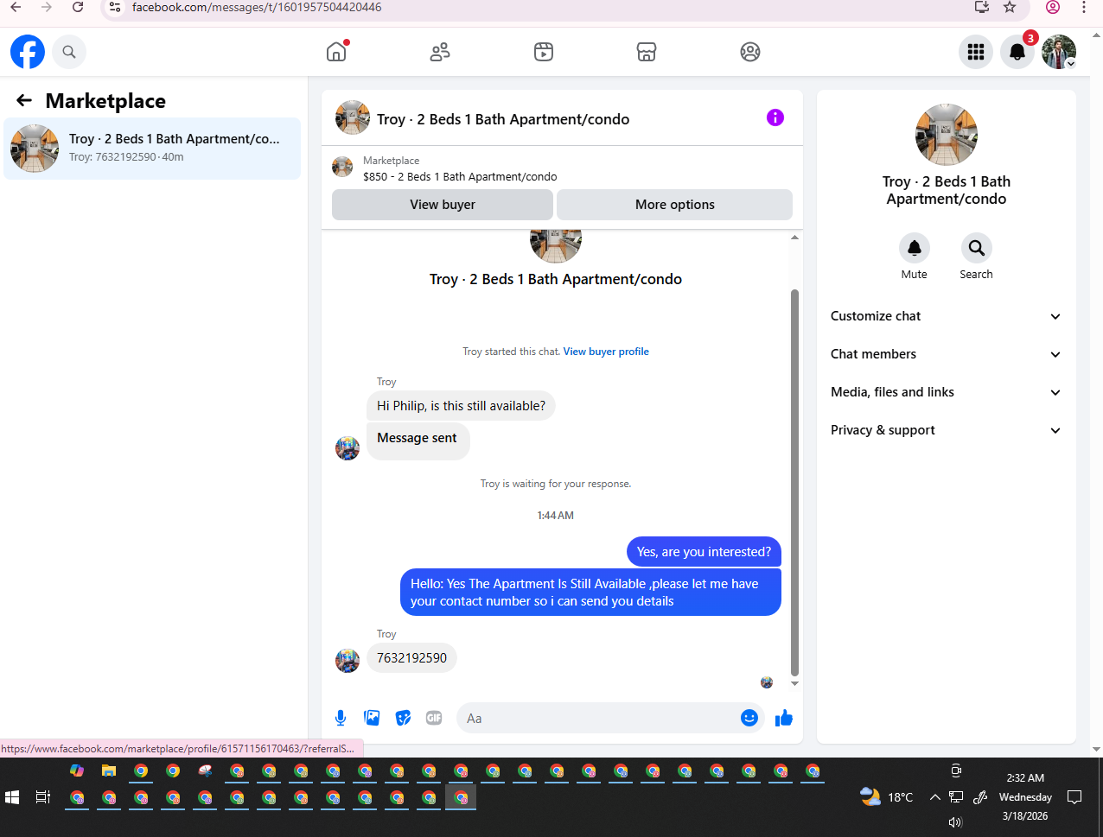Expand the Privacy & support section

point(946,430)
